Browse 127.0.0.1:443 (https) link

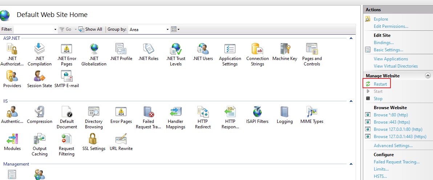[400, 137]
